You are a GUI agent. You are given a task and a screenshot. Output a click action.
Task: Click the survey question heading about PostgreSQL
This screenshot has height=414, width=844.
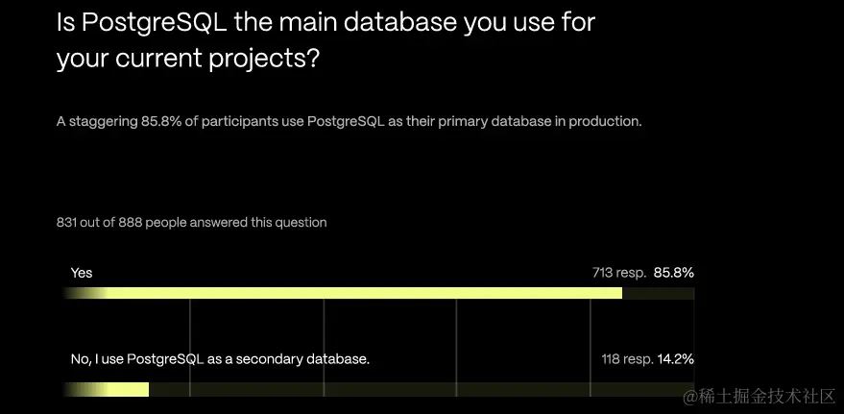pyautogui.click(x=326, y=42)
